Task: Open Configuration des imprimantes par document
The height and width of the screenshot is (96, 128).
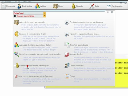Action: pos(86,22)
